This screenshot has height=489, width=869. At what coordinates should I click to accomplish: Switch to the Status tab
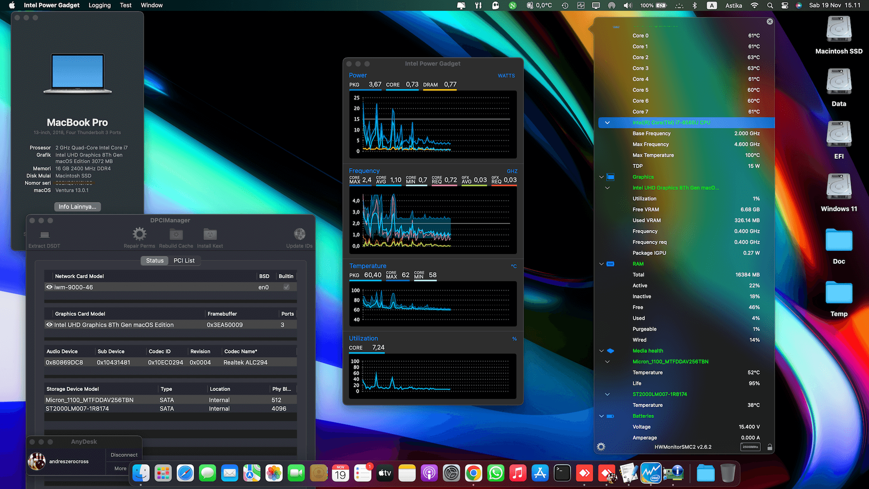coord(155,261)
